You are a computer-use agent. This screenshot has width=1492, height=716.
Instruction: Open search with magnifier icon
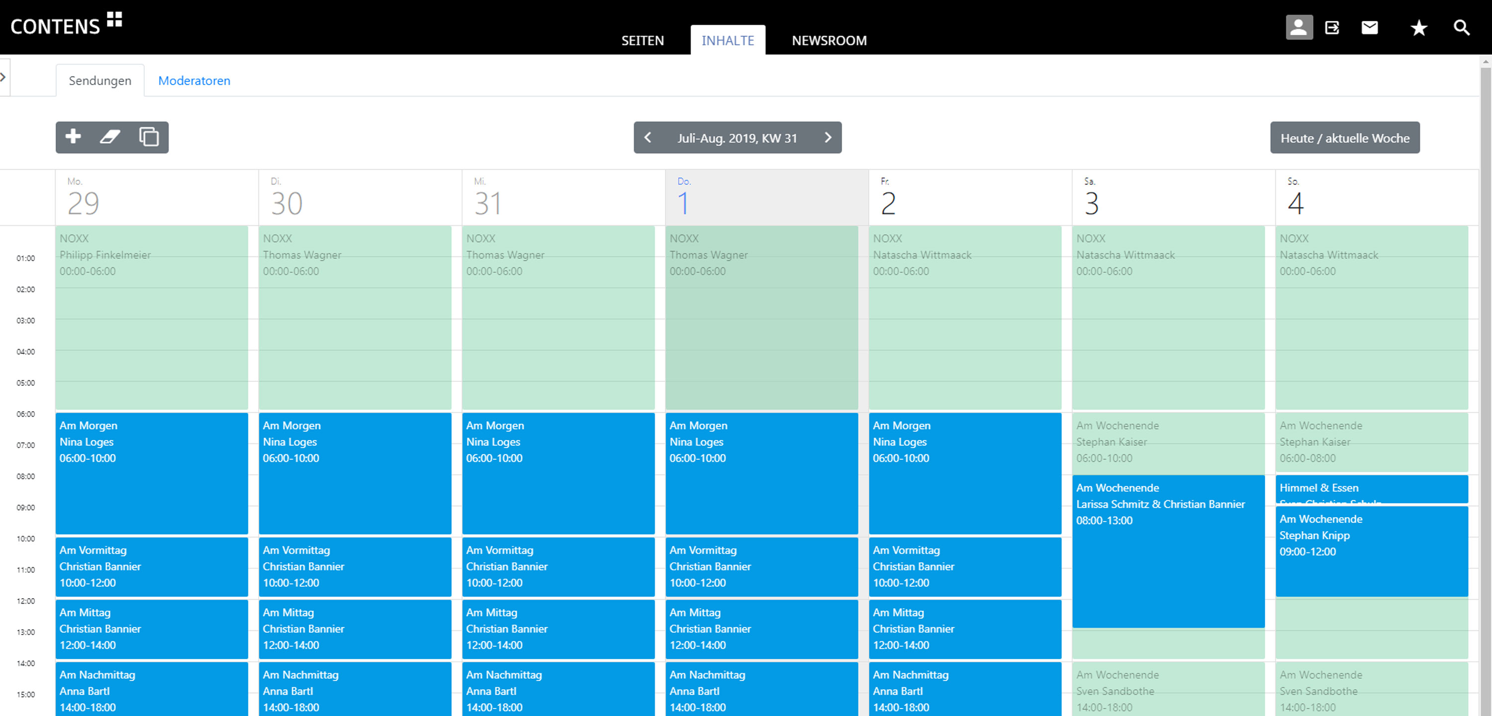1461,27
